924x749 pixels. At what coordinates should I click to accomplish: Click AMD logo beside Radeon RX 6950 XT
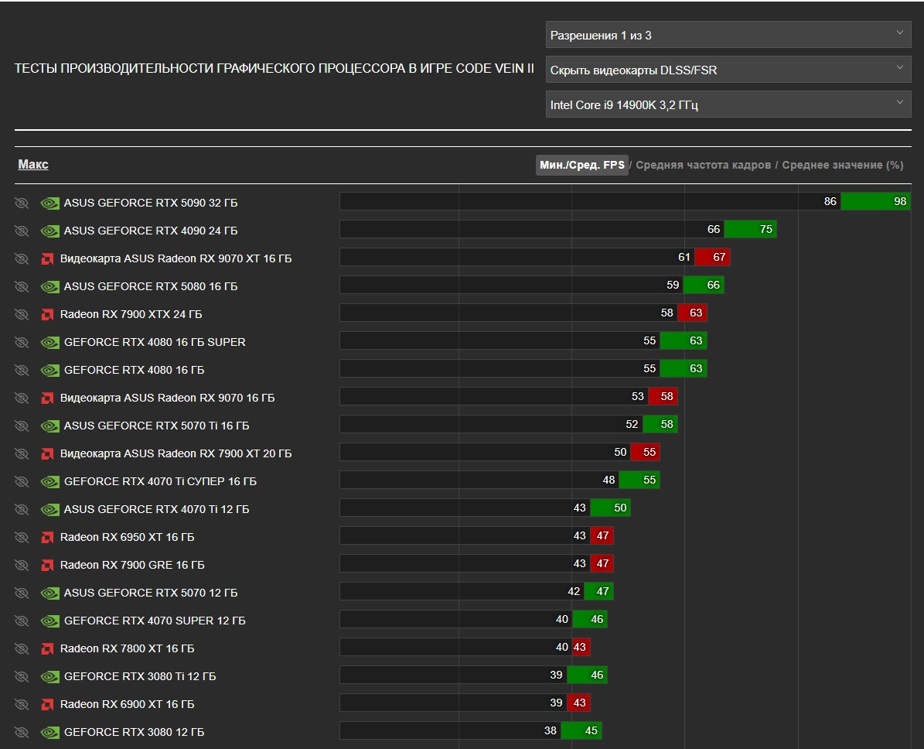47,537
